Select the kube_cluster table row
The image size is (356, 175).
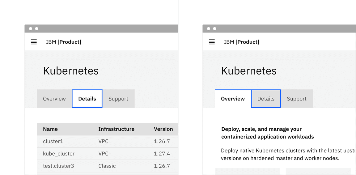click(59, 154)
